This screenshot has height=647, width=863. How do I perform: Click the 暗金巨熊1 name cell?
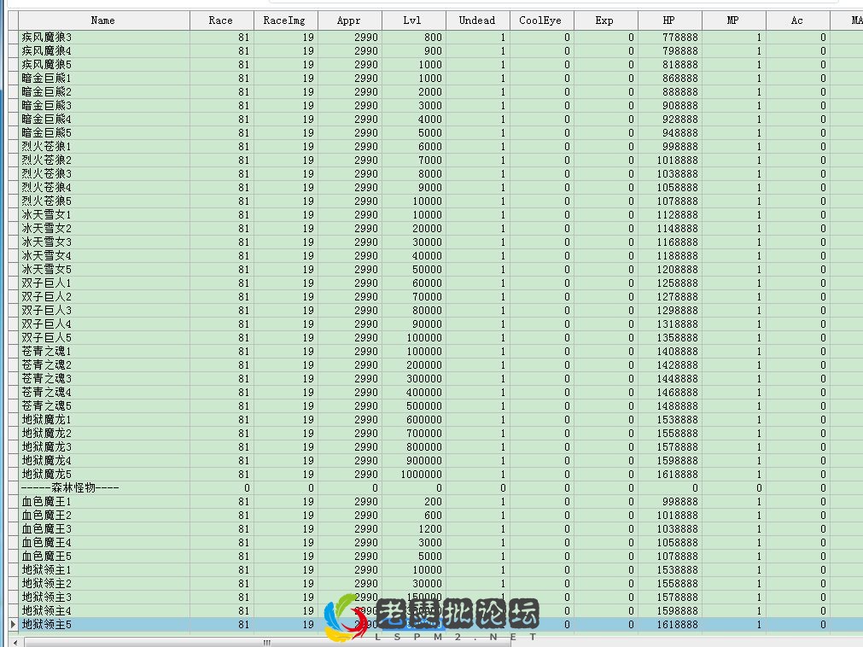47,79
